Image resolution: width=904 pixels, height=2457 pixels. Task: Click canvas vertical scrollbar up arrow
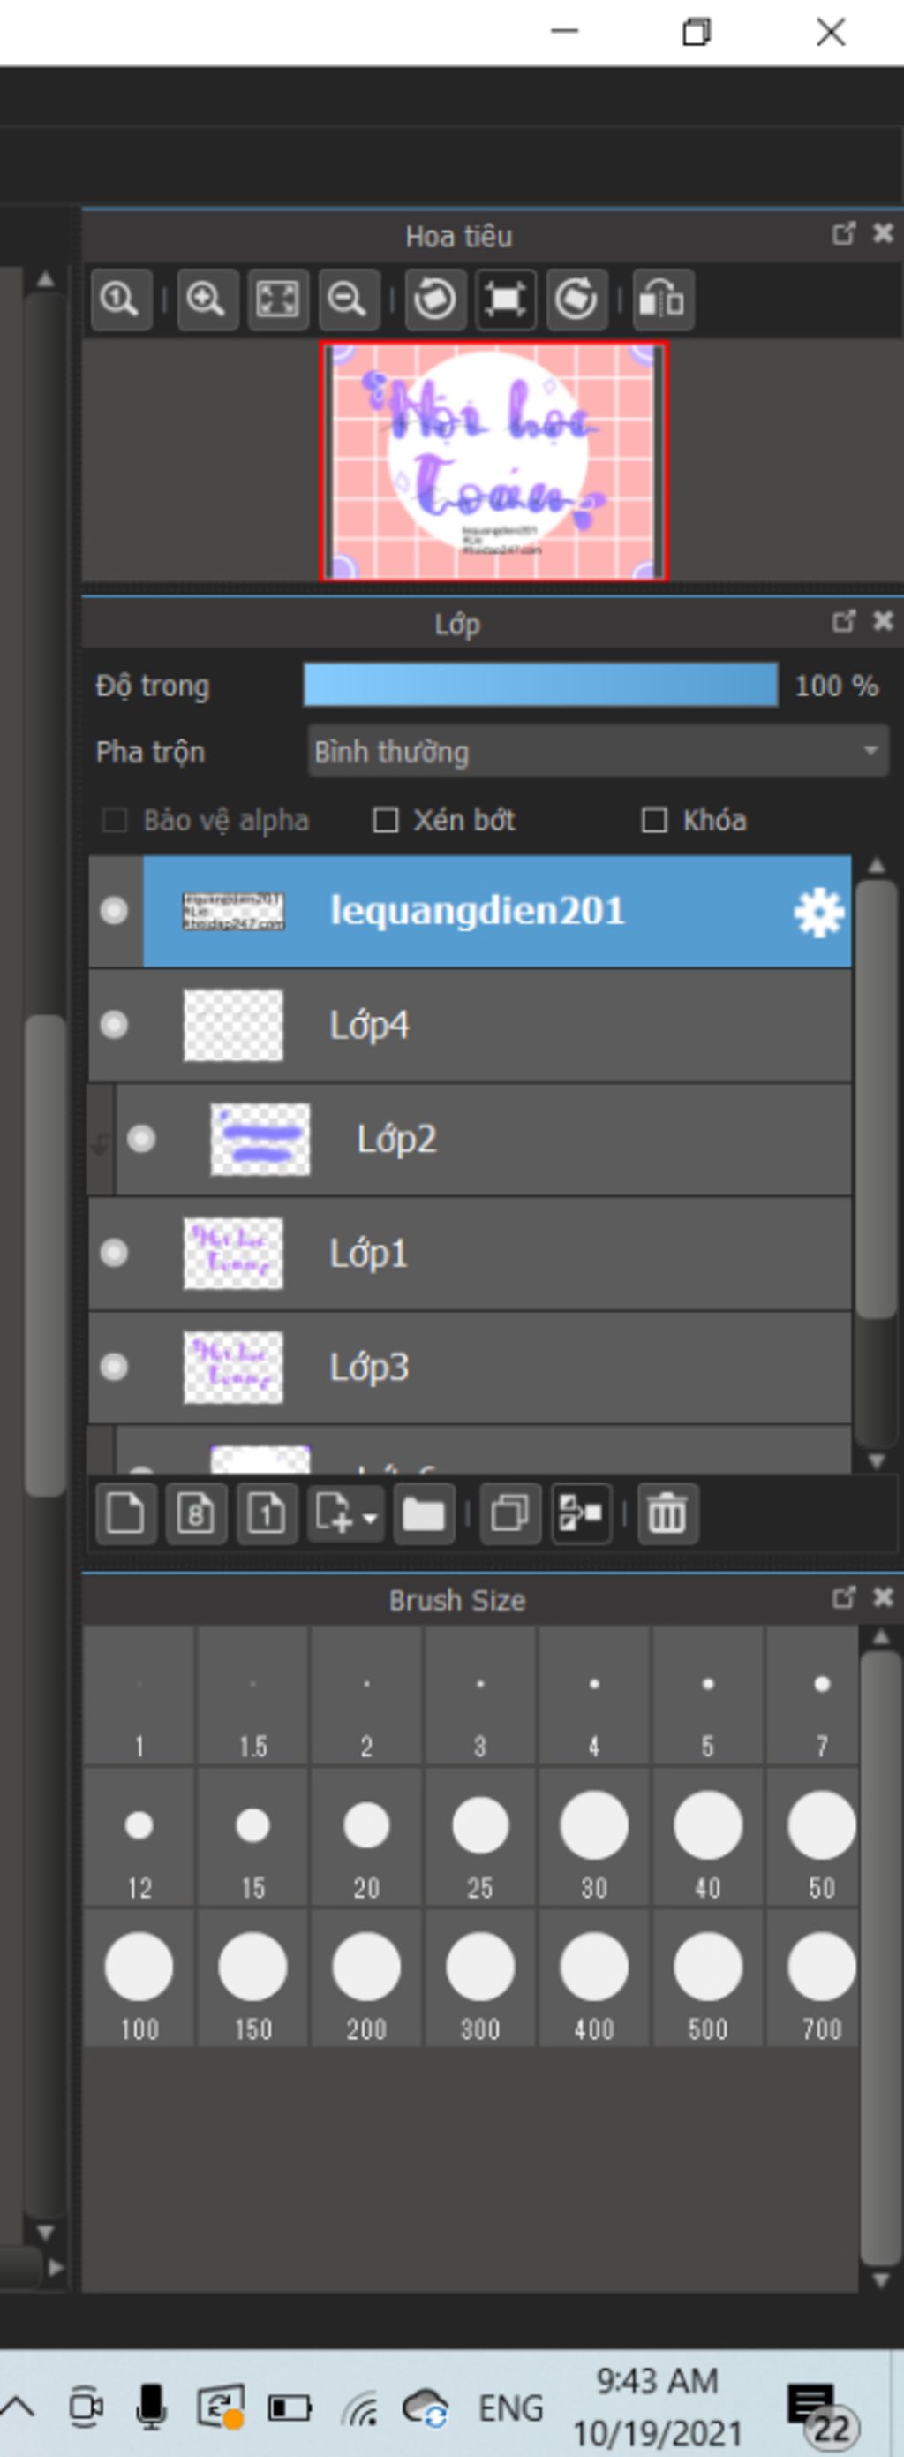45,279
